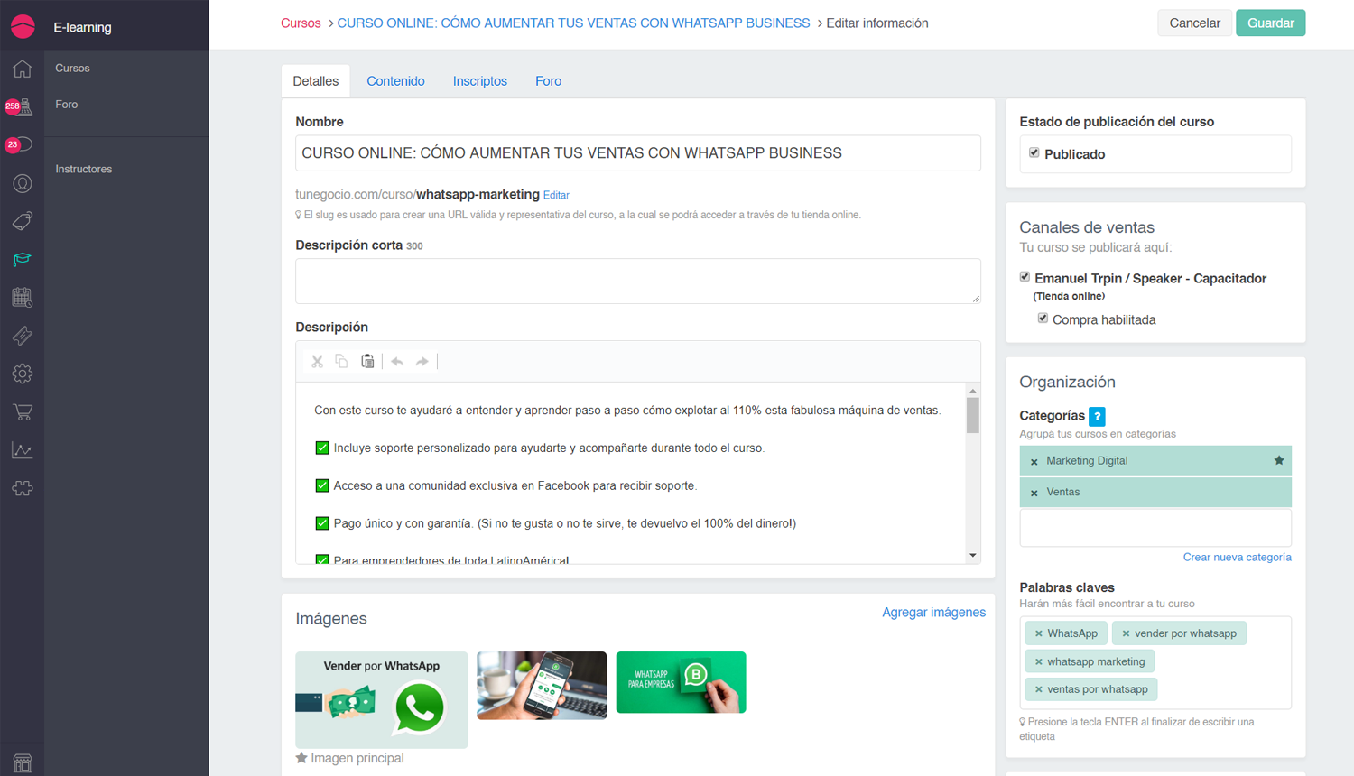Click the pink app logo

[23, 27]
